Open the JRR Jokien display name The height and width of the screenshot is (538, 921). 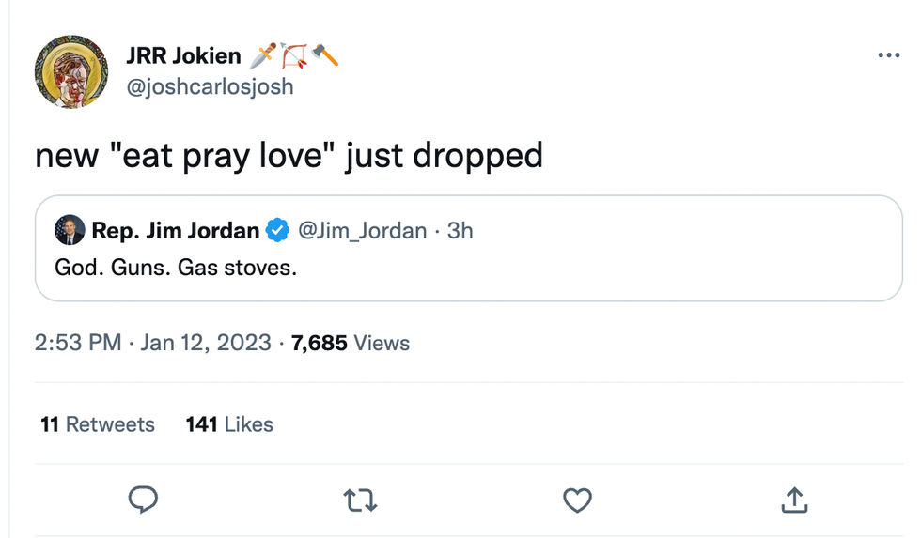pyautogui.click(x=185, y=56)
